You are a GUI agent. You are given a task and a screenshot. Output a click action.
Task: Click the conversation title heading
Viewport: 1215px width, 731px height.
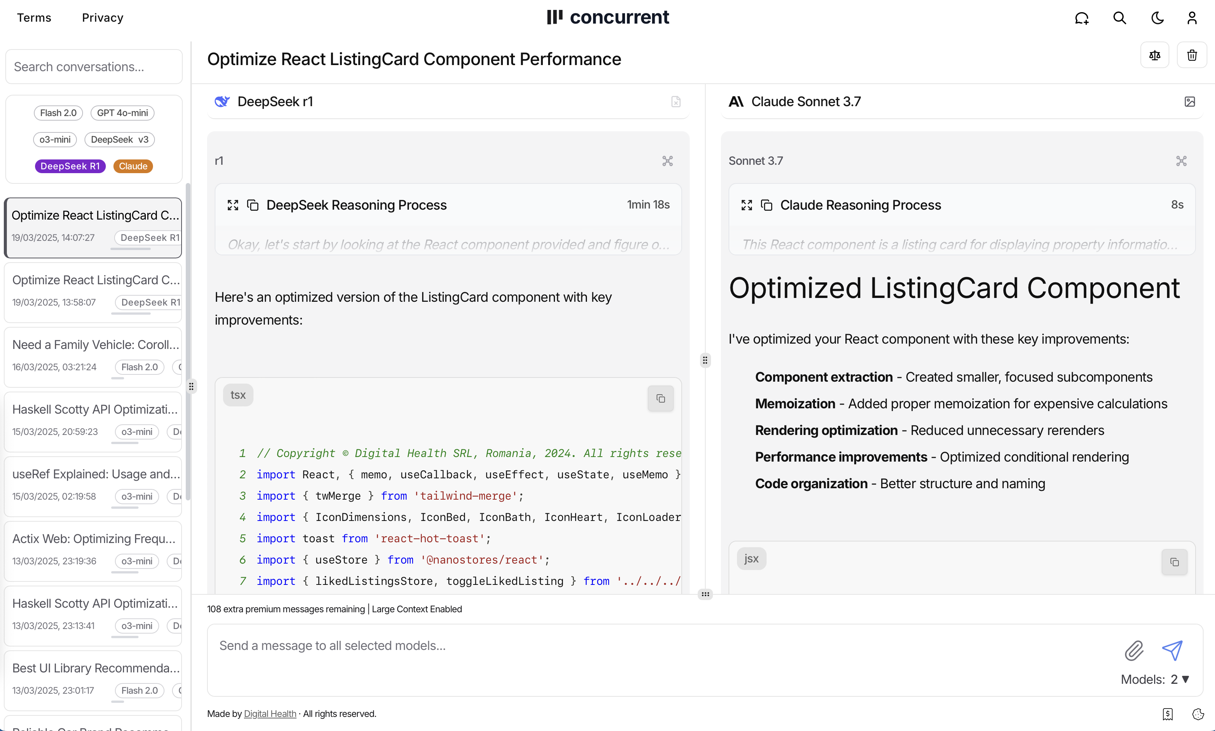tap(414, 59)
